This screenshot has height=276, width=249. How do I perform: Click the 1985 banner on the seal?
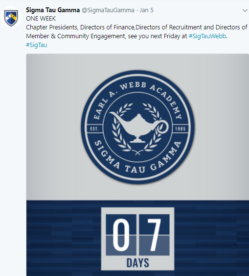coord(181,128)
